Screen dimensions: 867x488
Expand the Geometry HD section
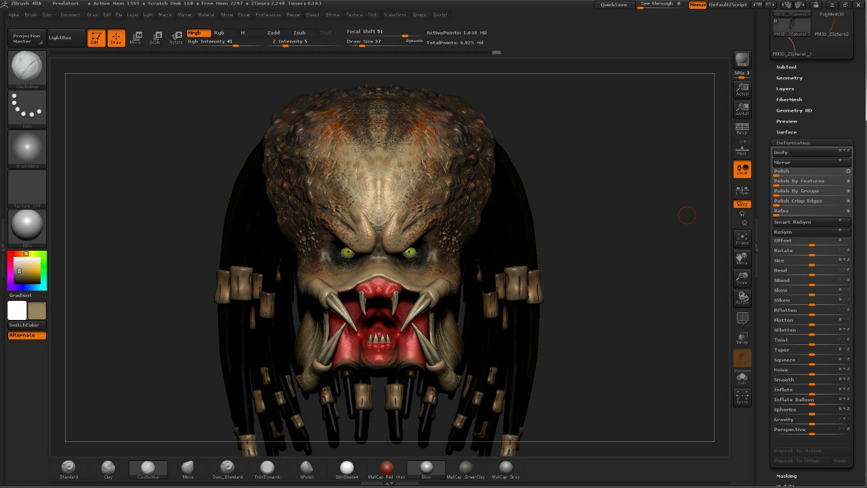(x=794, y=110)
